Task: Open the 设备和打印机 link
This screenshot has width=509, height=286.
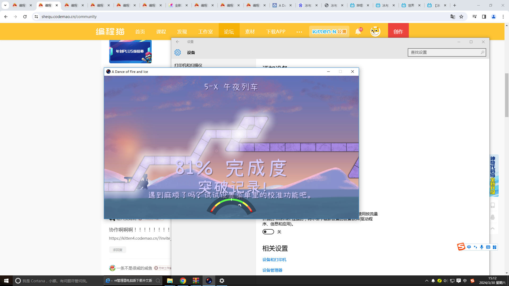Action: click(x=274, y=260)
